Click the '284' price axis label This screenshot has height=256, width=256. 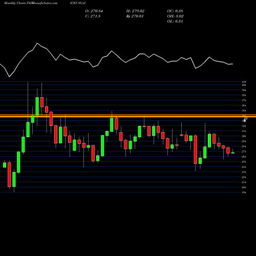tap(244, 146)
